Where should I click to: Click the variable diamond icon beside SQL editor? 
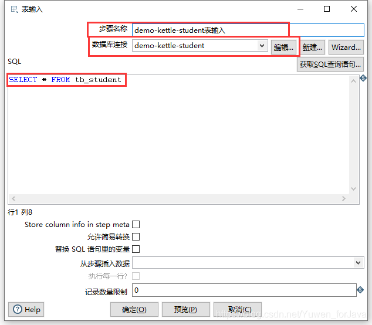tap(363, 78)
